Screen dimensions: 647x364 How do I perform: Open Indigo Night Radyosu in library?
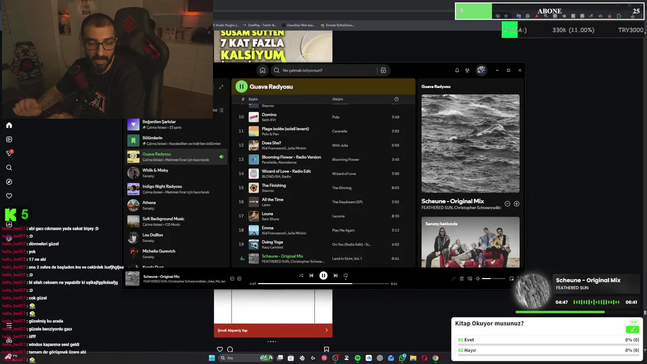coord(176,189)
